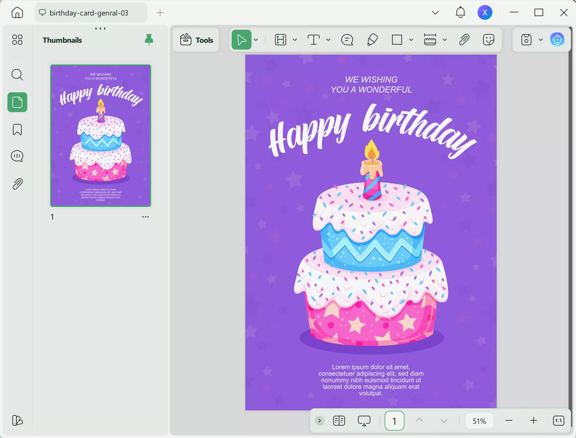Select the pencil drawing tool
The width and height of the screenshot is (576, 438).
(372, 40)
